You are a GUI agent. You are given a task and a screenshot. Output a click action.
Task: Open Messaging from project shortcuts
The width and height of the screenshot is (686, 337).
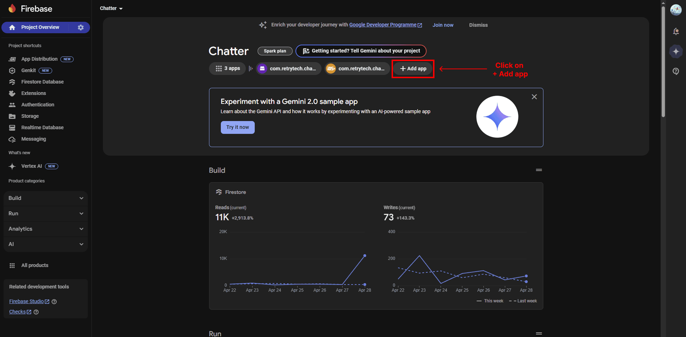[33, 139]
